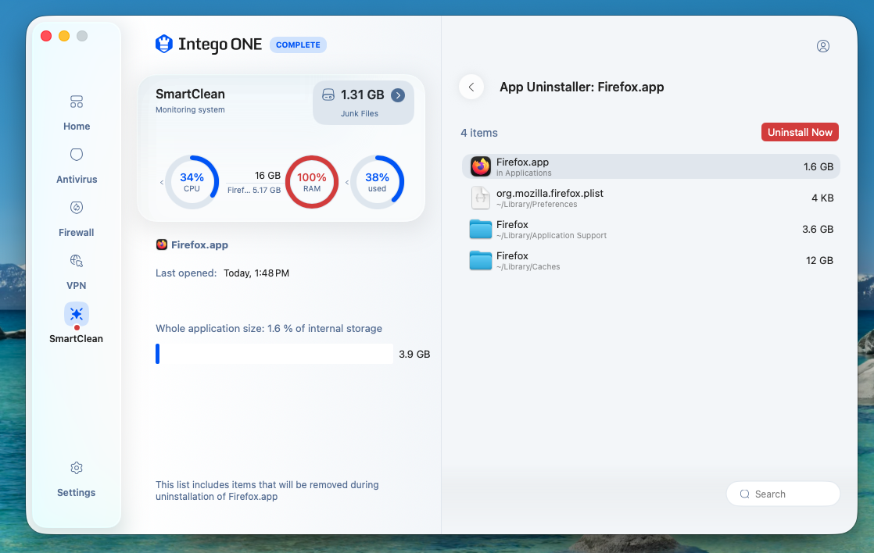Viewport: 874px width, 553px height.
Task: Select Settings label in sidebar
Action: tap(77, 492)
